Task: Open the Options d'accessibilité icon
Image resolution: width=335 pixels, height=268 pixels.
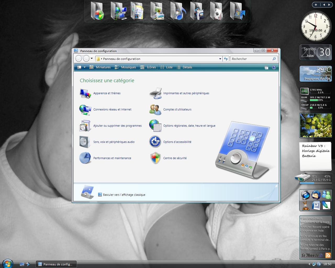Action: 155,142
